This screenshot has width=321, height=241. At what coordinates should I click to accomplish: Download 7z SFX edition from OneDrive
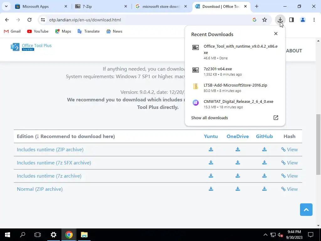click(238, 163)
